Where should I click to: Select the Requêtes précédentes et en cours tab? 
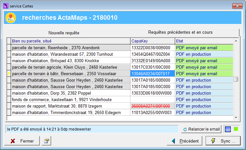coord(180,32)
